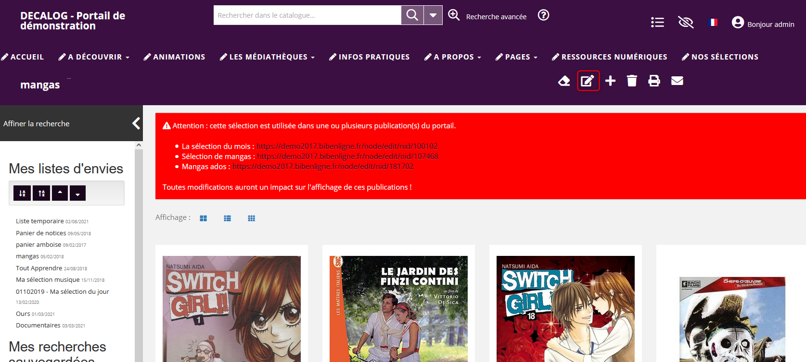
Task: Click the printer icon
Action: click(x=654, y=81)
